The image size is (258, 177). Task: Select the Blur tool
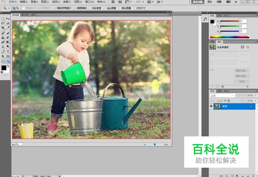pos(3,47)
